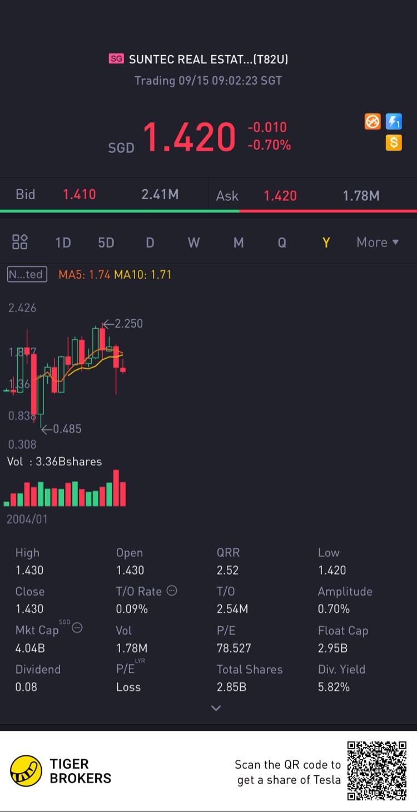Open info icon beside Mkt Cap
This screenshot has height=812, width=417.
[x=77, y=628]
